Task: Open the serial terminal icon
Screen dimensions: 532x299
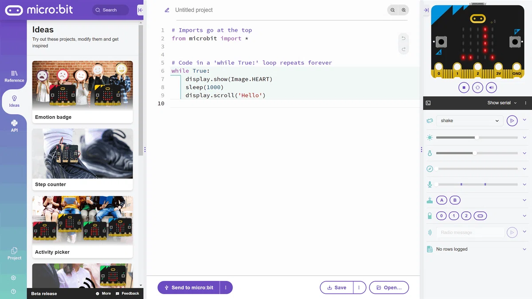Action: click(428, 103)
